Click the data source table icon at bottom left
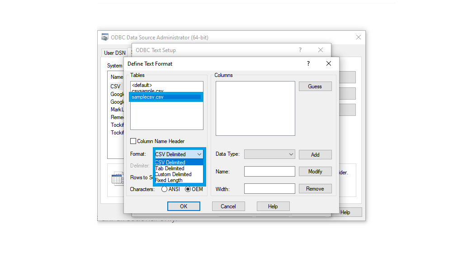The image size is (463, 254). click(x=117, y=178)
